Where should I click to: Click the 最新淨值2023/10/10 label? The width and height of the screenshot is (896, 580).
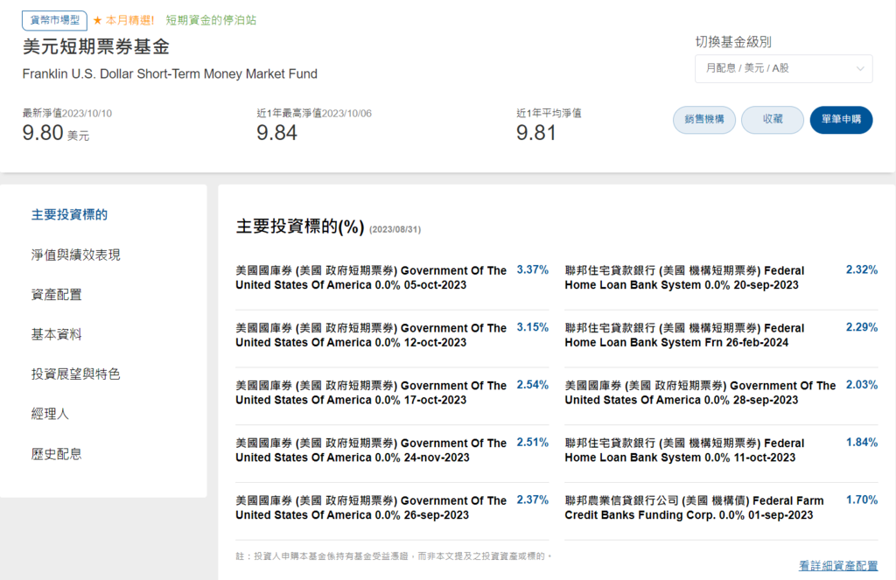click(x=66, y=113)
